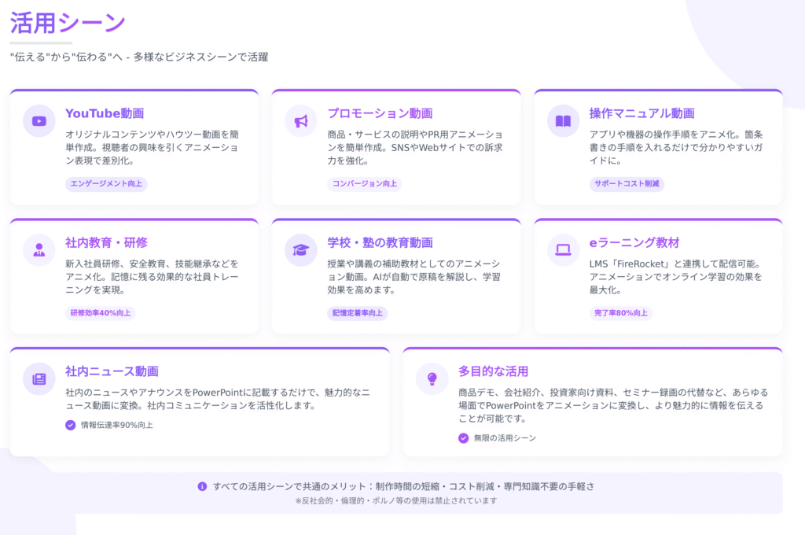Click the コンバージョン向上 tag

pyautogui.click(x=365, y=183)
